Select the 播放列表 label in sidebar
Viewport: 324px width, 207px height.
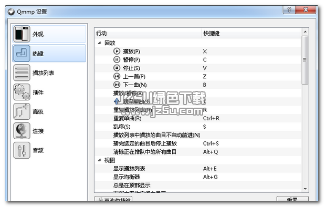(x=44, y=73)
